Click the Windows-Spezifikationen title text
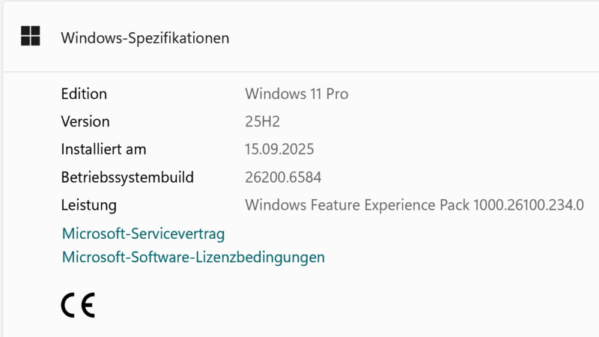599x337 pixels. pyautogui.click(x=145, y=38)
